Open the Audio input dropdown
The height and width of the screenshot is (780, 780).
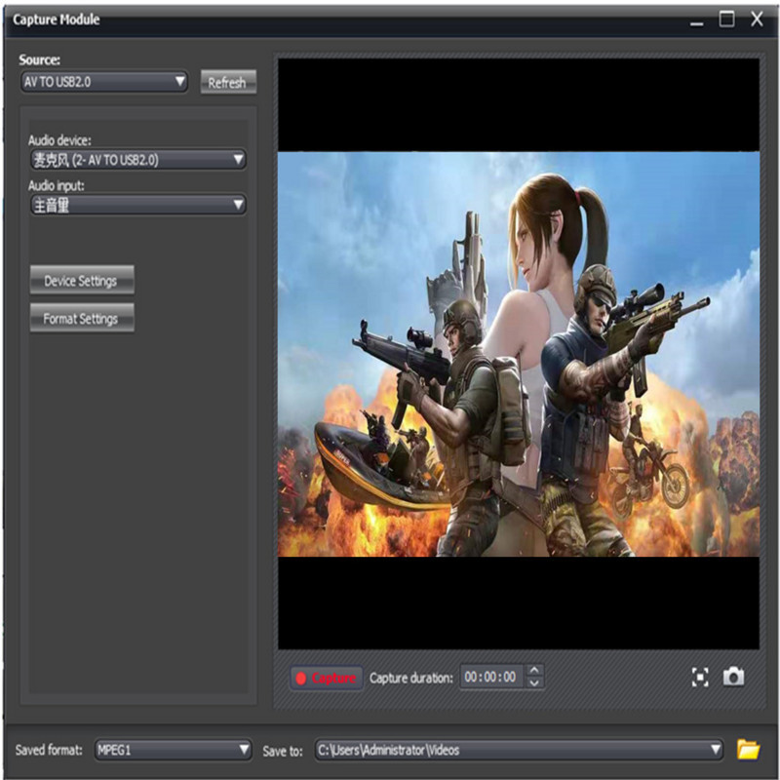(x=136, y=205)
